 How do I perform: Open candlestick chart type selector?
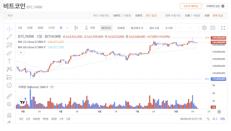pos(76,28)
